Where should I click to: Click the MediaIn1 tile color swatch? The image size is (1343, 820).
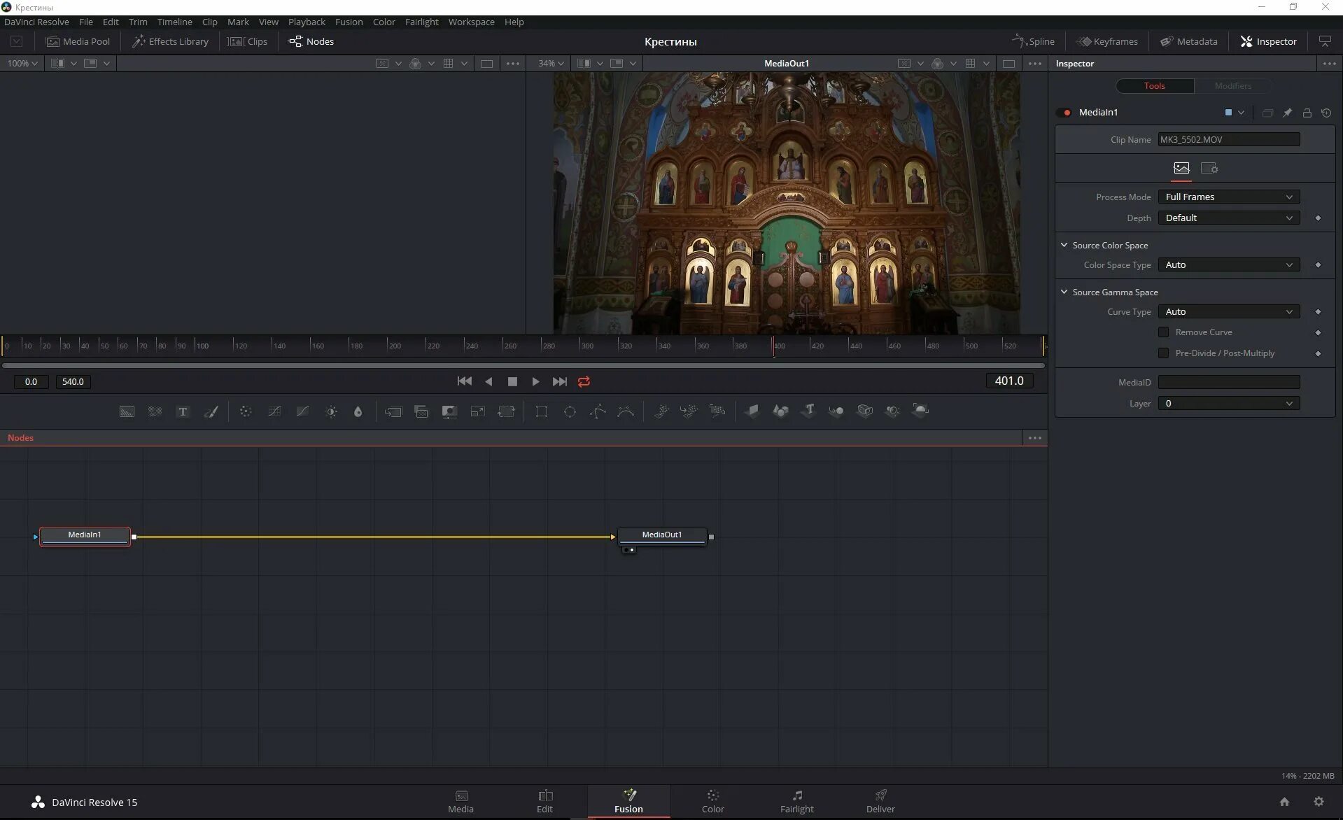pyautogui.click(x=1228, y=113)
